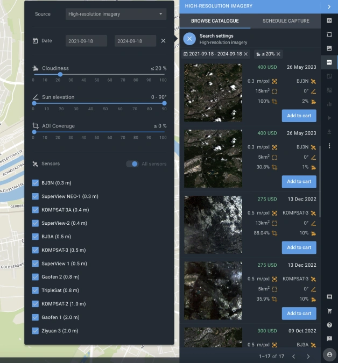Go to previous results page
Image resolution: width=338 pixels, height=363 pixels.
[293, 357]
